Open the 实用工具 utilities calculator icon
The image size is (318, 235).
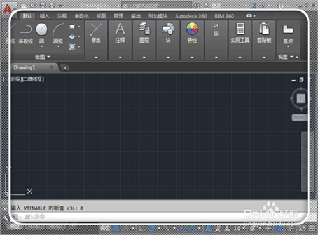240,29
